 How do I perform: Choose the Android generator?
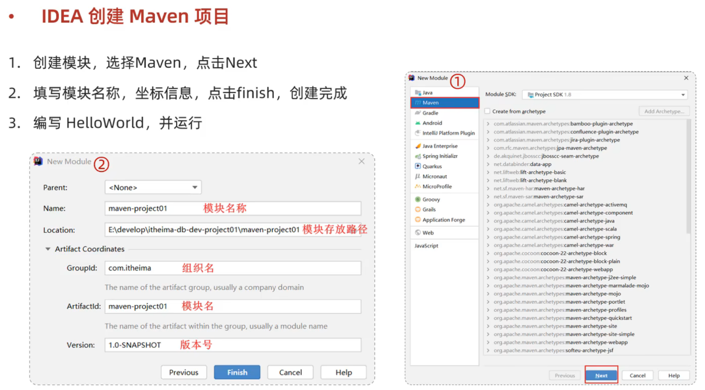pyautogui.click(x=432, y=123)
